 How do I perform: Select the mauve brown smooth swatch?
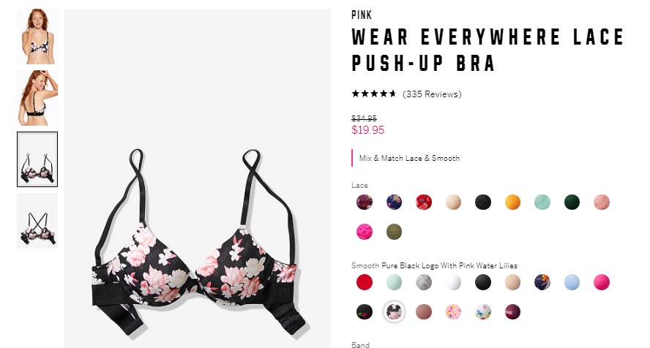click(424, 312)
